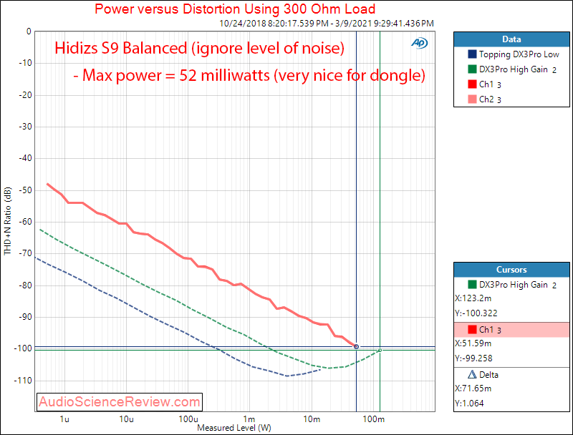Click the -80 tick label on the y-axis
The width and height of the screenshot is (573, 435).
point(25,285)
